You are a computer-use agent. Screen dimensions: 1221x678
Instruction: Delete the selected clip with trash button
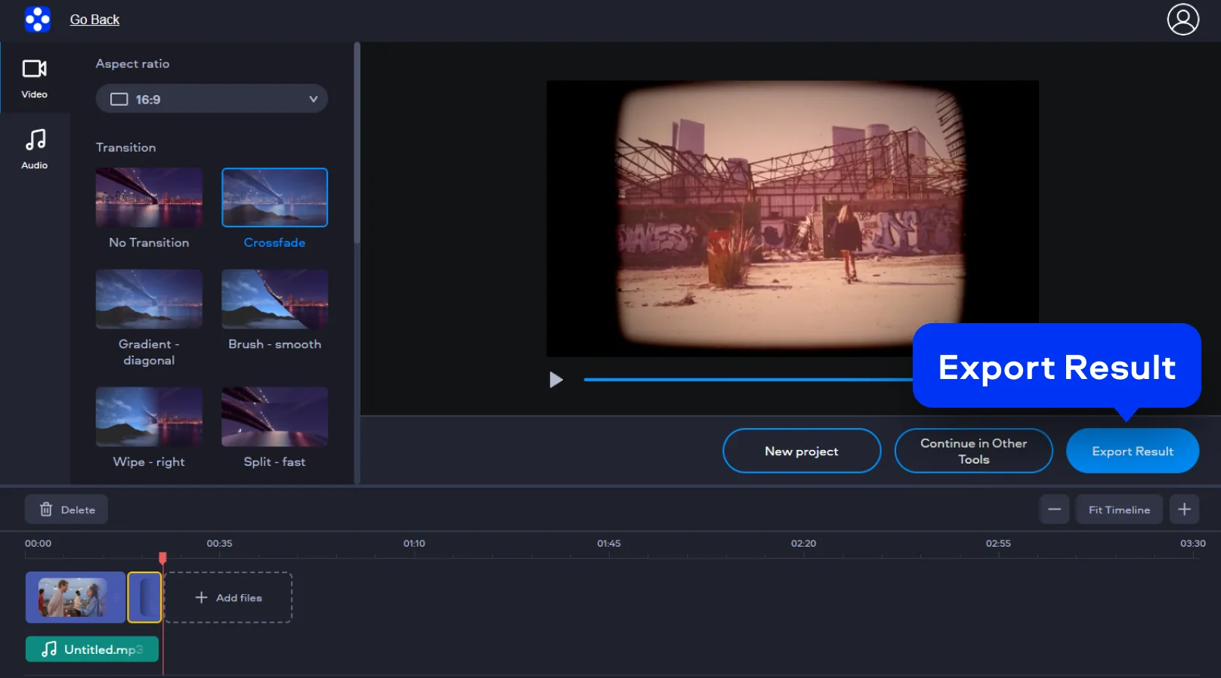[x=66, y=510]
